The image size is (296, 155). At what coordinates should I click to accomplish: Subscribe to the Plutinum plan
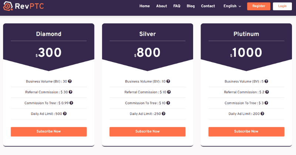coord(246,132)
